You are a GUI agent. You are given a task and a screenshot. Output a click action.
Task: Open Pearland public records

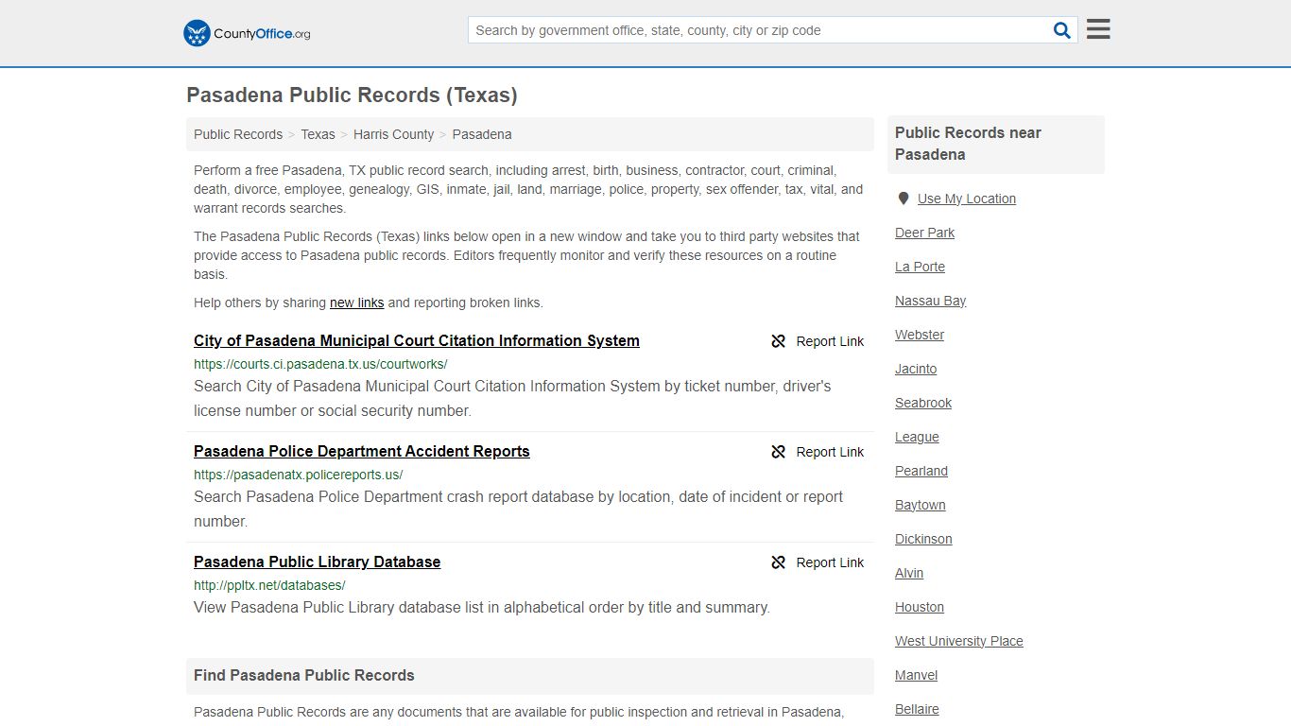(x=921, y=471)
